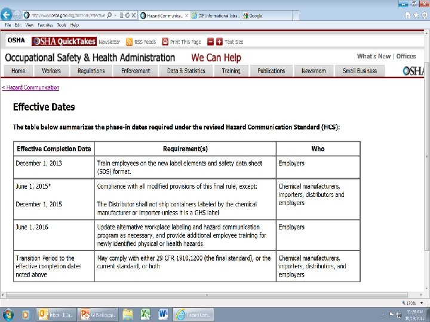Screen dimensions: 430x322
Task: Click the Home navigation tab
Action: tap(18, 71)
